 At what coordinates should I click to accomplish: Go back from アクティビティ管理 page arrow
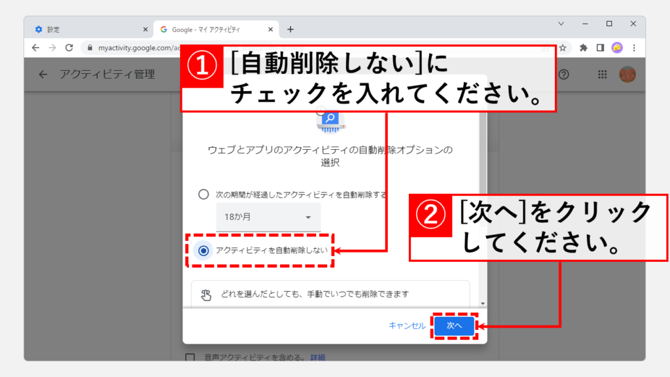click(x=43, y=75)
